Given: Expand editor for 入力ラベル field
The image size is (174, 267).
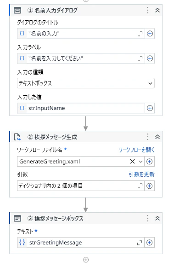Looking at the screenshot, I should tap(140, 59).
